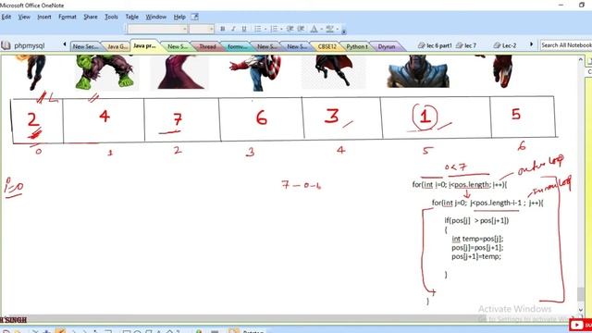Open the Table menu
The width and height of the screenshot is (592, 333).
[x=131, y=17]
